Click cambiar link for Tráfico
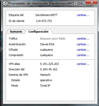The width and height of the screenshot is (99, 106). [x=83, y=39]
